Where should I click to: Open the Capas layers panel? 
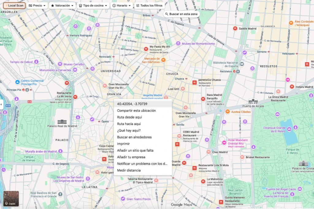(11, 198)
